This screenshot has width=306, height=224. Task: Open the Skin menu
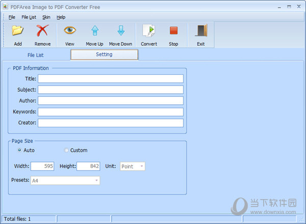(x=46, y=17)
